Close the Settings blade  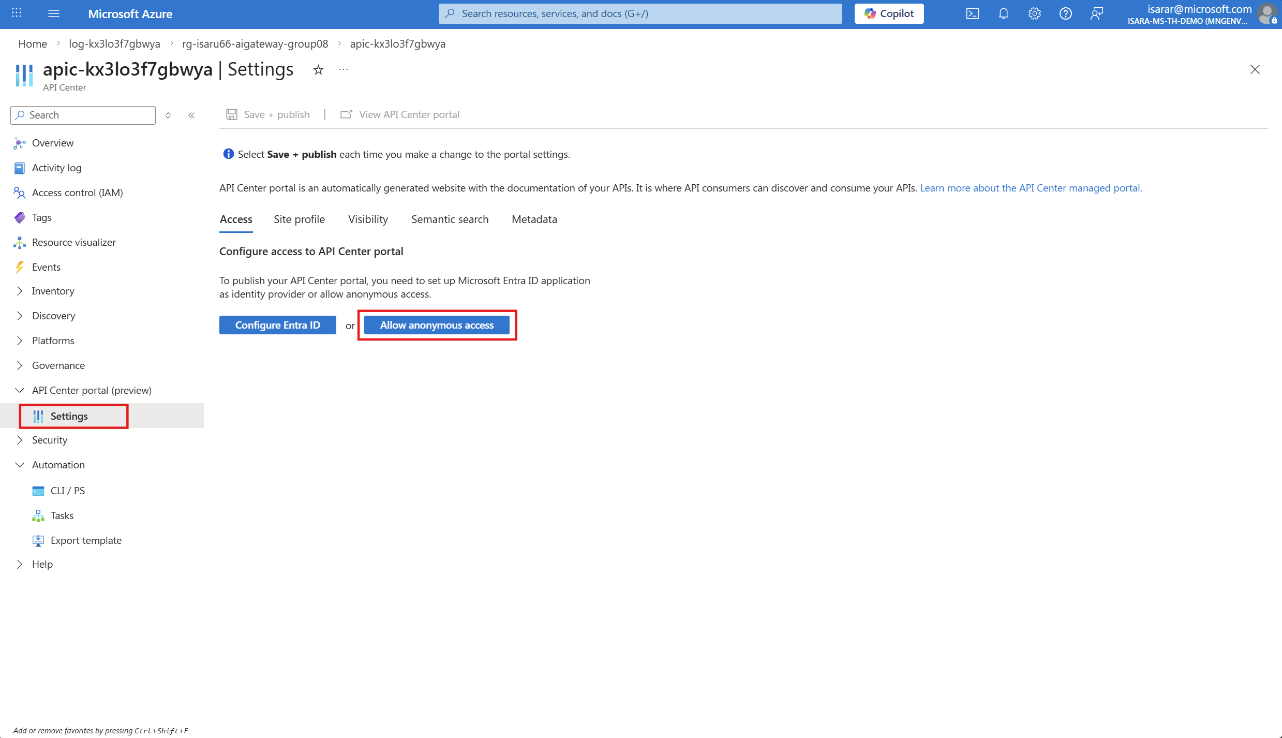click(x=1255, y=69)
